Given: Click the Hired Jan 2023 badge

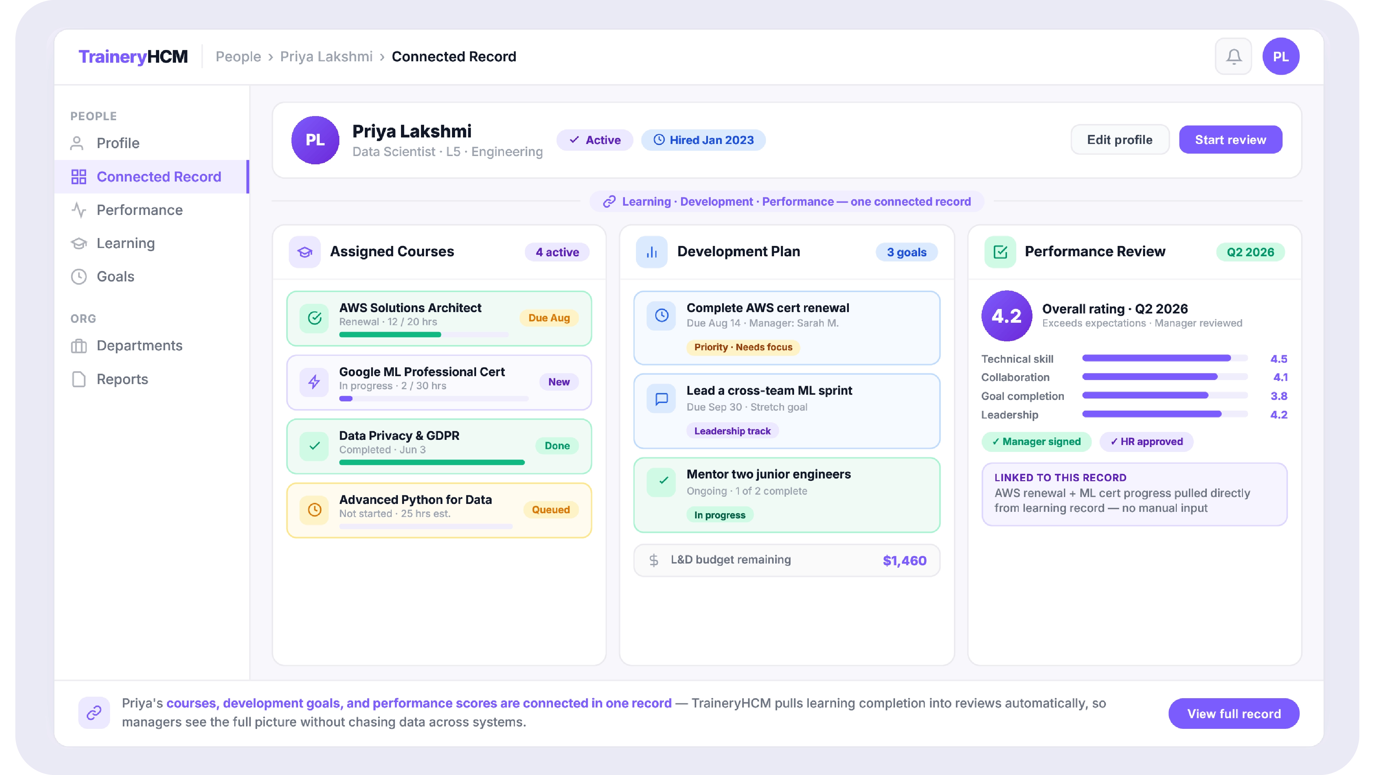Looking at the screenshot, I should click(703, 140).
